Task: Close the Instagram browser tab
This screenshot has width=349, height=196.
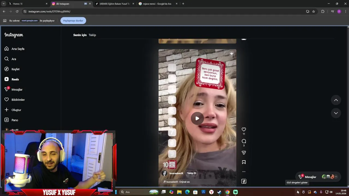Action: (x=90, y=4)
